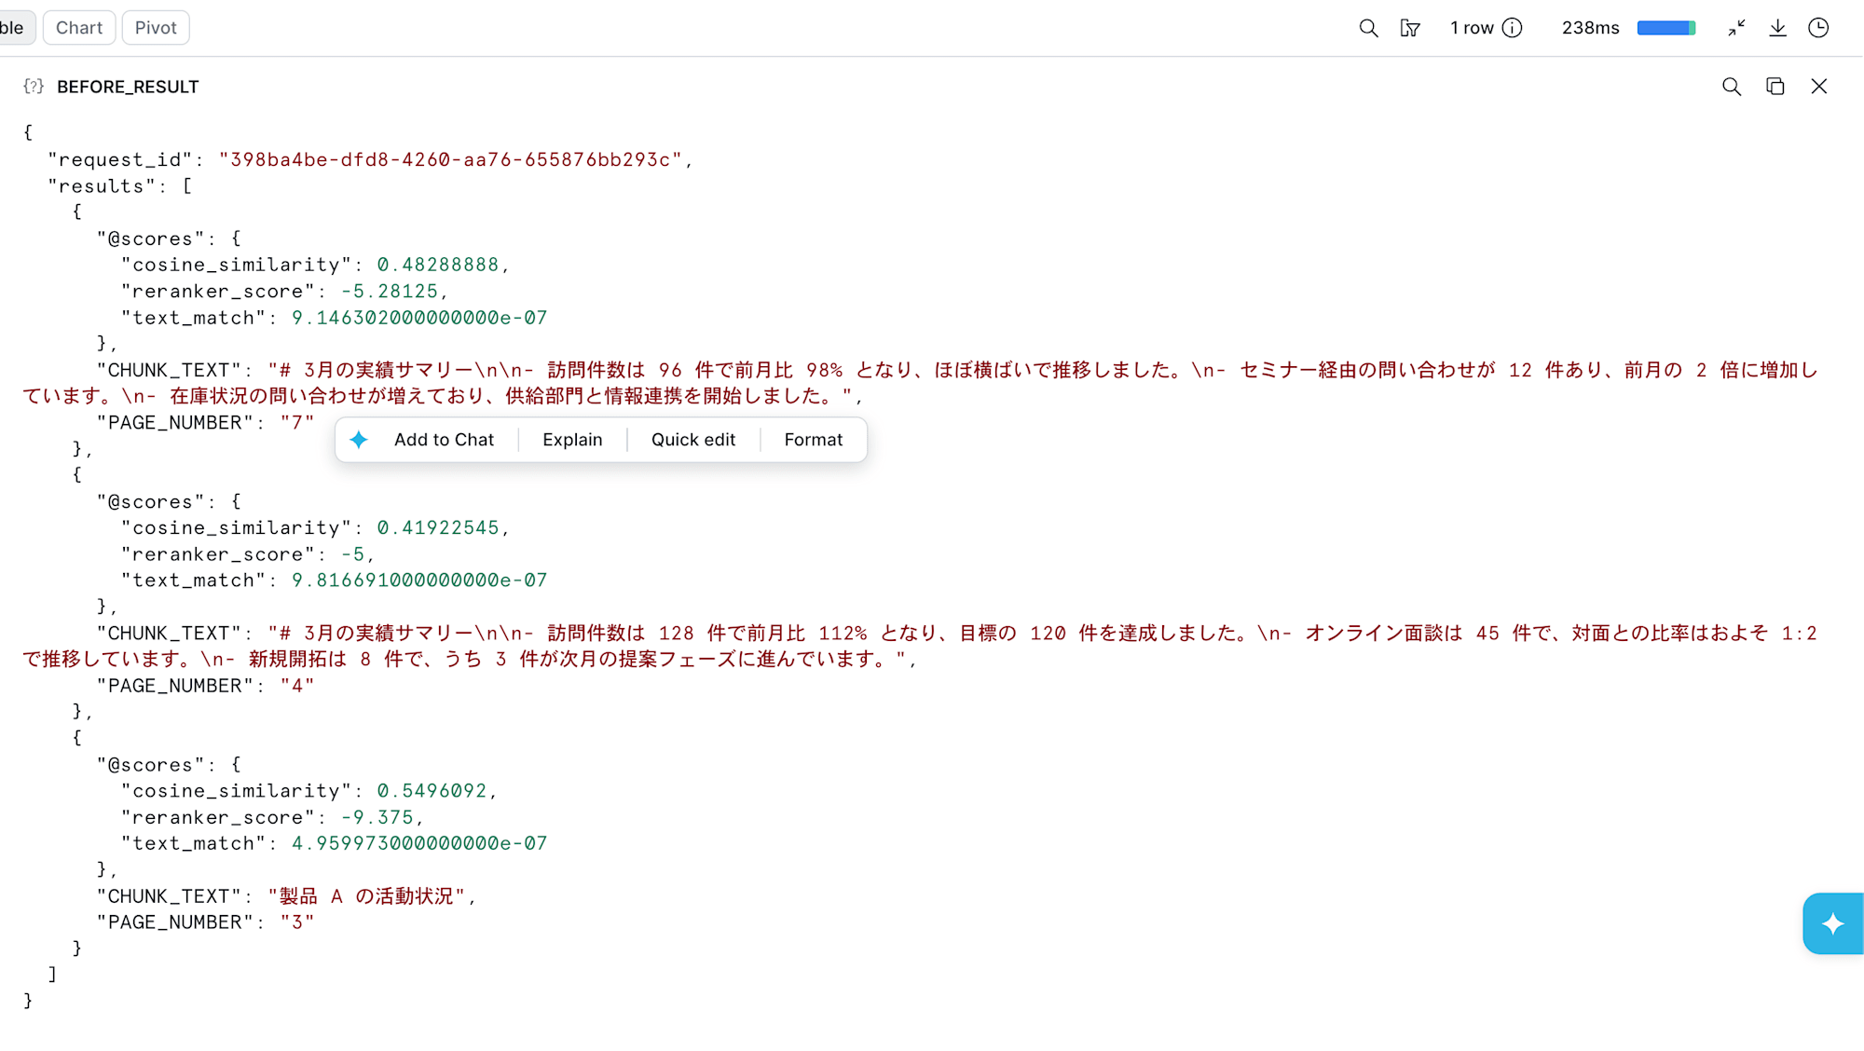This screenshot has width=1864, height=1051.
Task: Open the query history clock icon
Action: tap(1818, 28)
